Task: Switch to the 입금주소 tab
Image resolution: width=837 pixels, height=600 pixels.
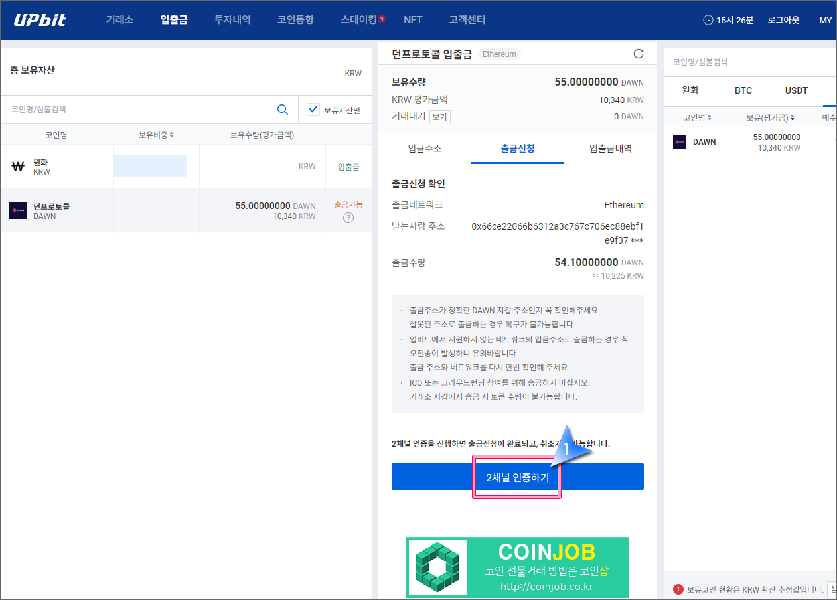Action: (x=425, y=149)
